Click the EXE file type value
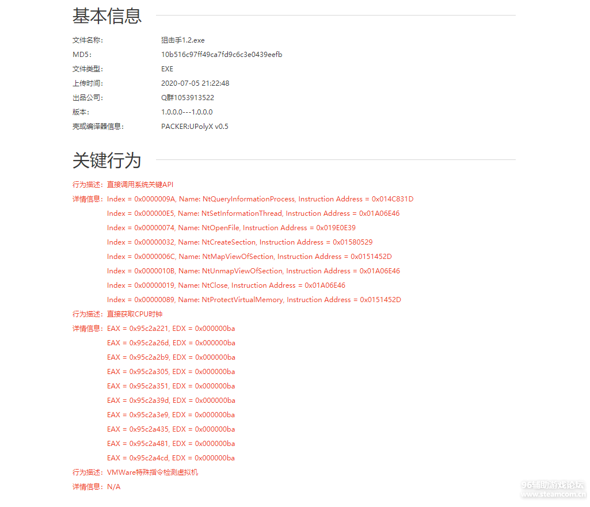Image resolution: width=590 pixels, height=507 pixels. (x=167, y=69)
